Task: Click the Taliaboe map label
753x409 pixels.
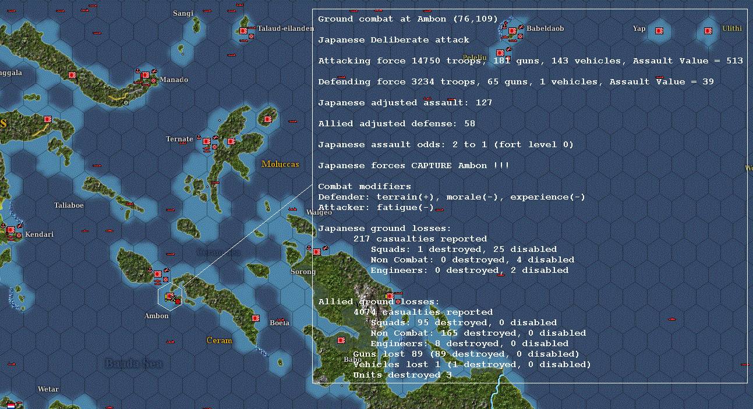Action: tap(69, 205)
